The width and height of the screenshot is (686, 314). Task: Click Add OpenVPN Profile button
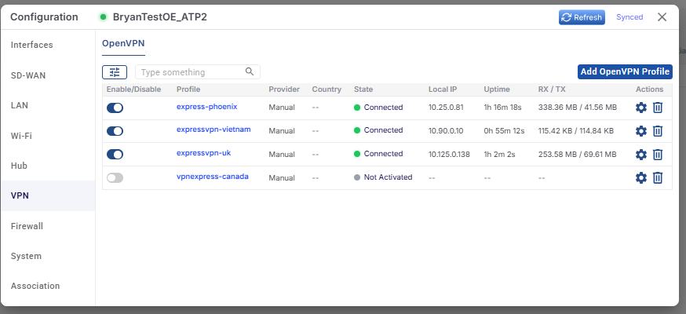625,71
